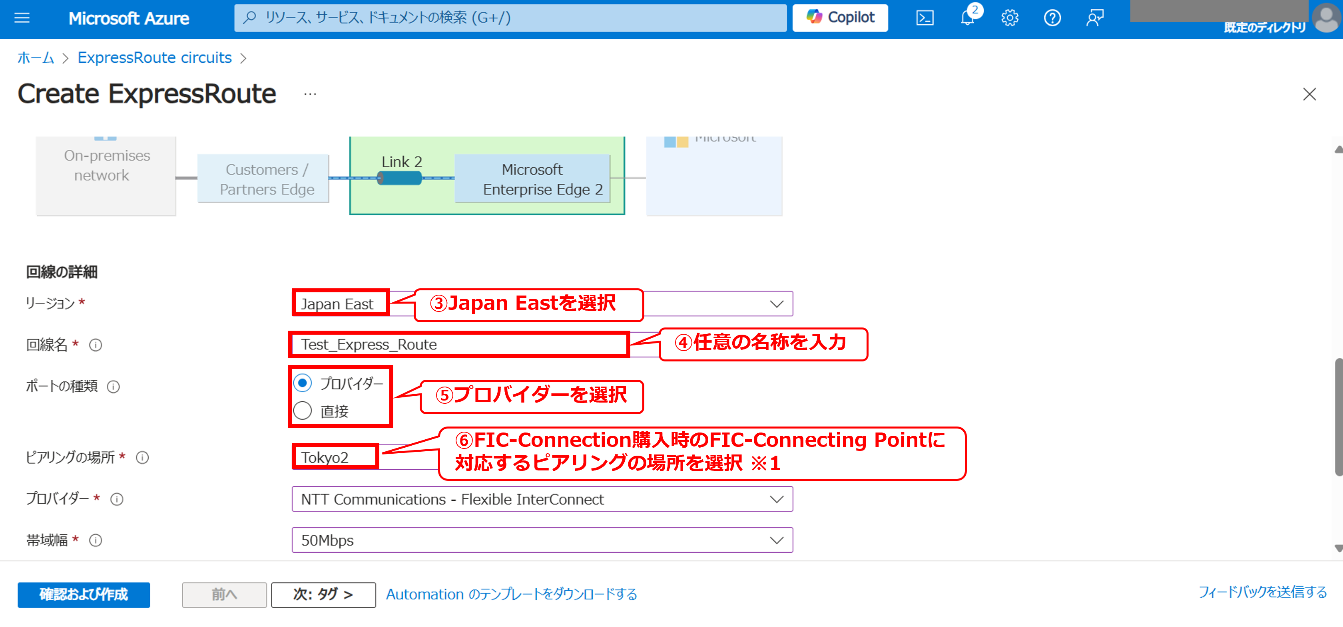
Task: Select the プロバイダー radio button
Action: (303, 383)
